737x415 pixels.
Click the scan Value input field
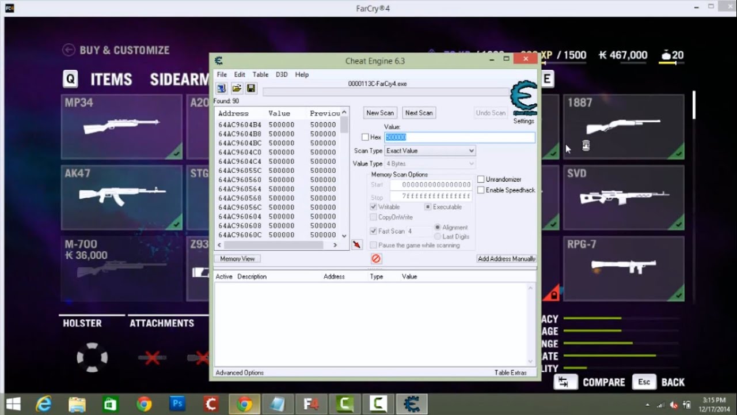[459, 137]
